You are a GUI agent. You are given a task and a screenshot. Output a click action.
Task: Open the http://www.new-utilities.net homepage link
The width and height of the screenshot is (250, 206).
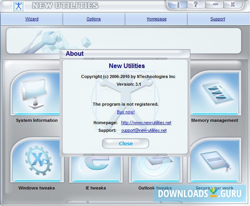point(146,123)
